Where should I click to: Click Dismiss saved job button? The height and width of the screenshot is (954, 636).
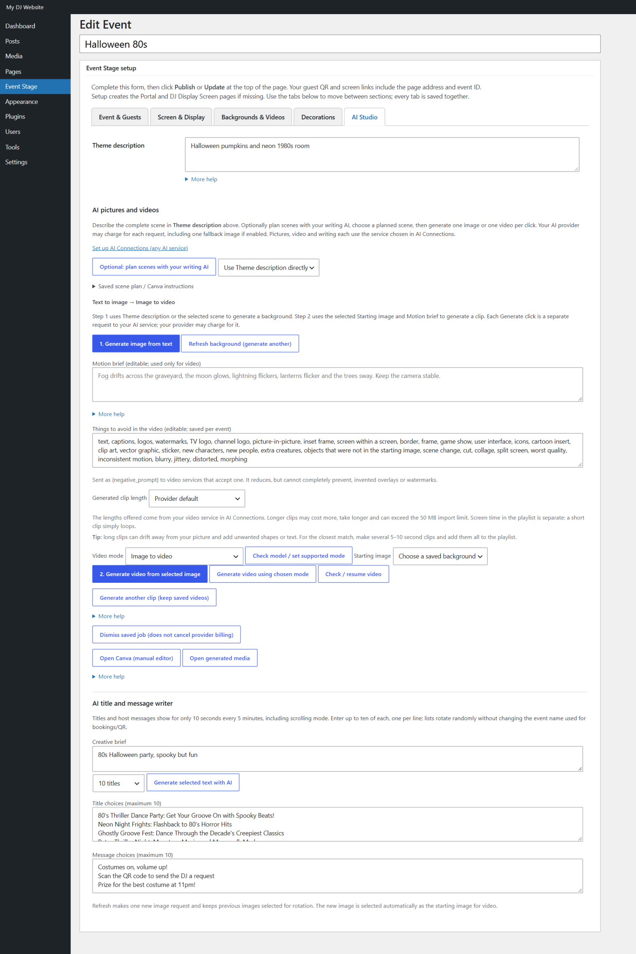pos(166,635)
